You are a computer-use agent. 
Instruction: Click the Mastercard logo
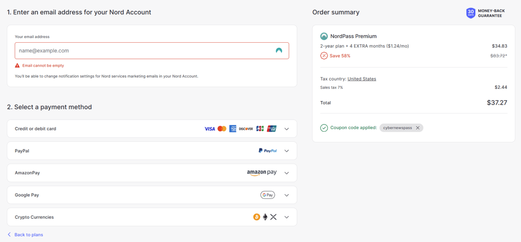tap(222, 129)
